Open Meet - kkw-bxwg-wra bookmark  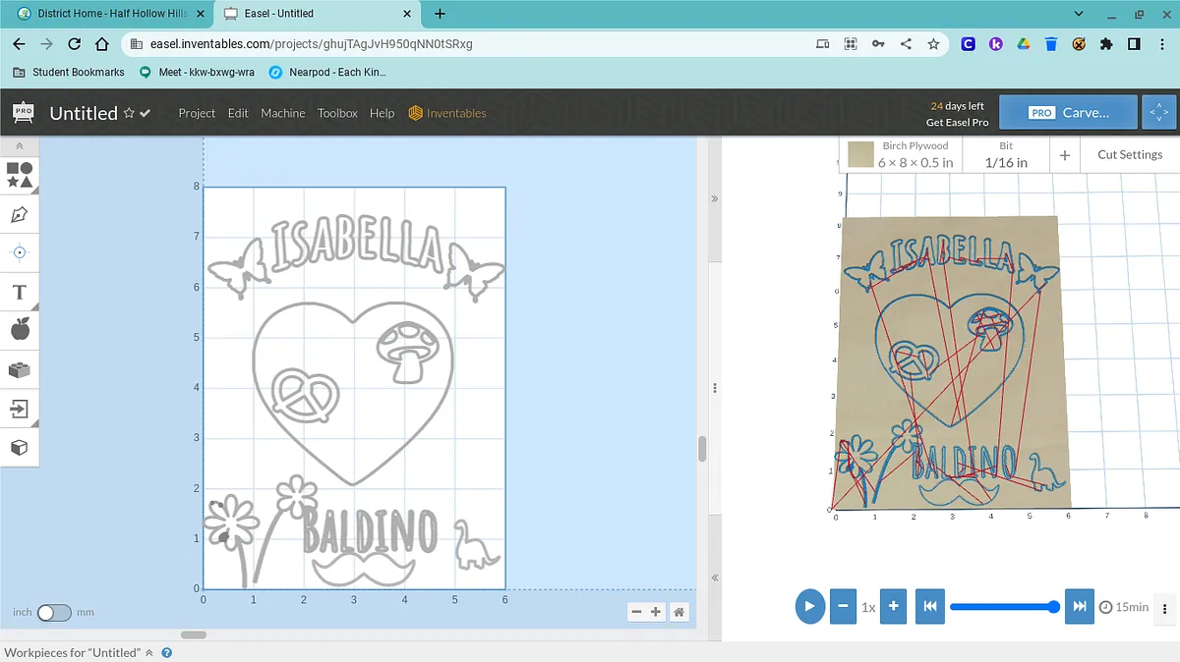click(196, 72)
